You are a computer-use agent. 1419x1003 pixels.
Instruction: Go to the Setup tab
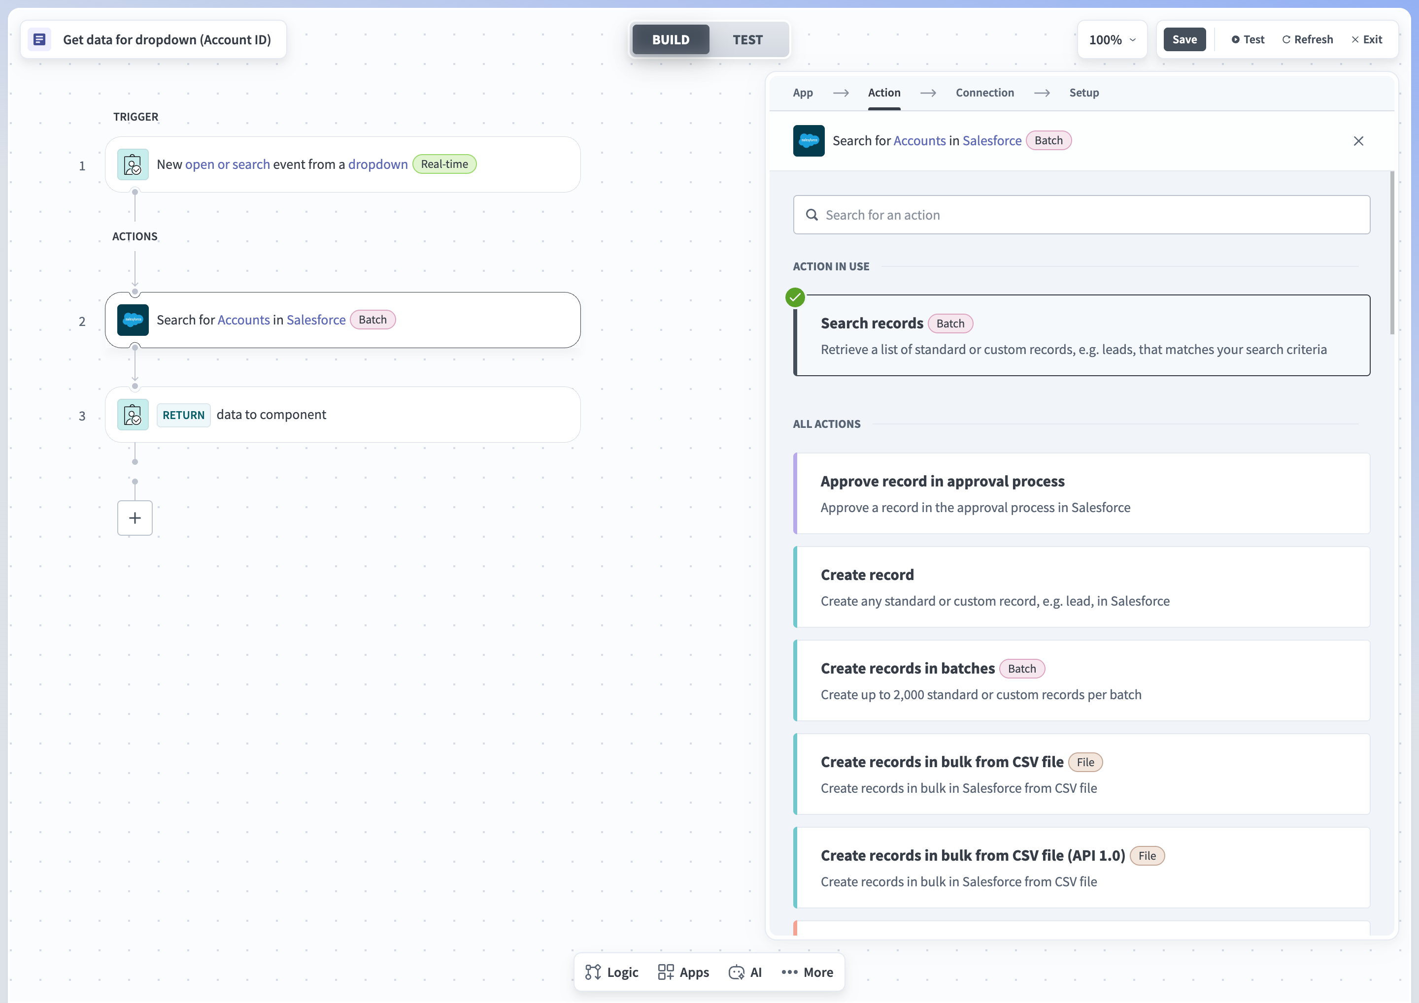1084,93
